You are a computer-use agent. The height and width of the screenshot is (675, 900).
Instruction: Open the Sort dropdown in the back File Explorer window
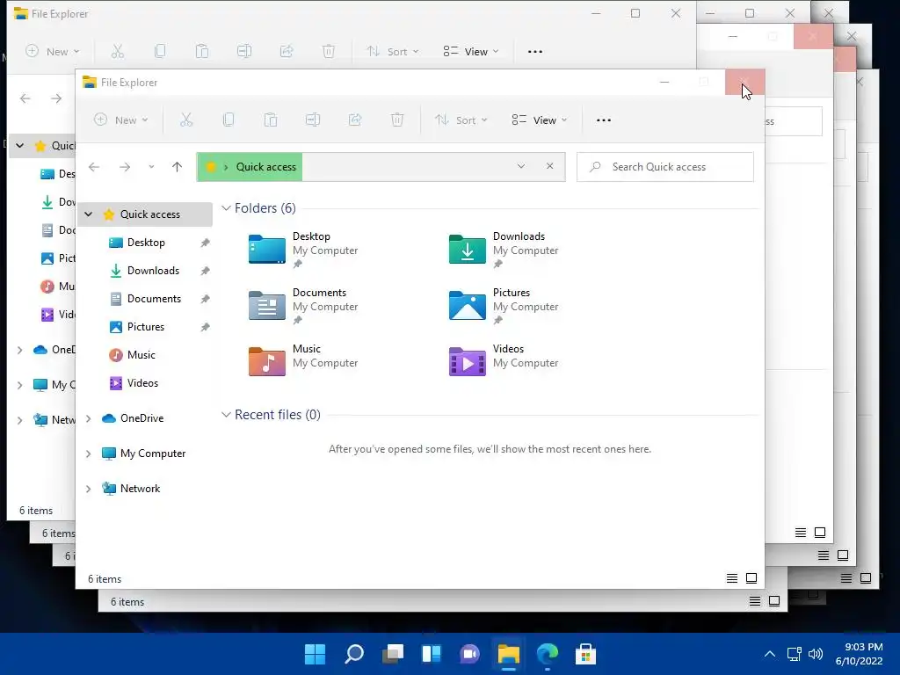392,52
